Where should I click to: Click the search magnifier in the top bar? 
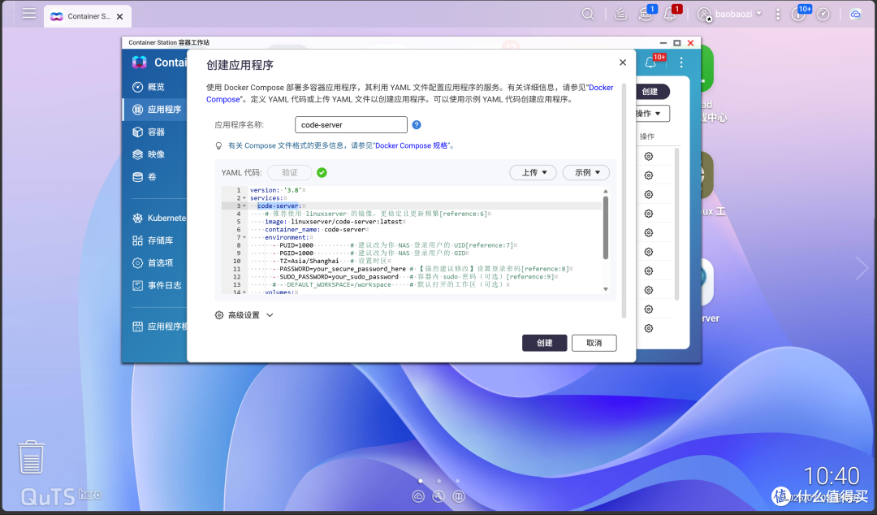pos(588,14)
